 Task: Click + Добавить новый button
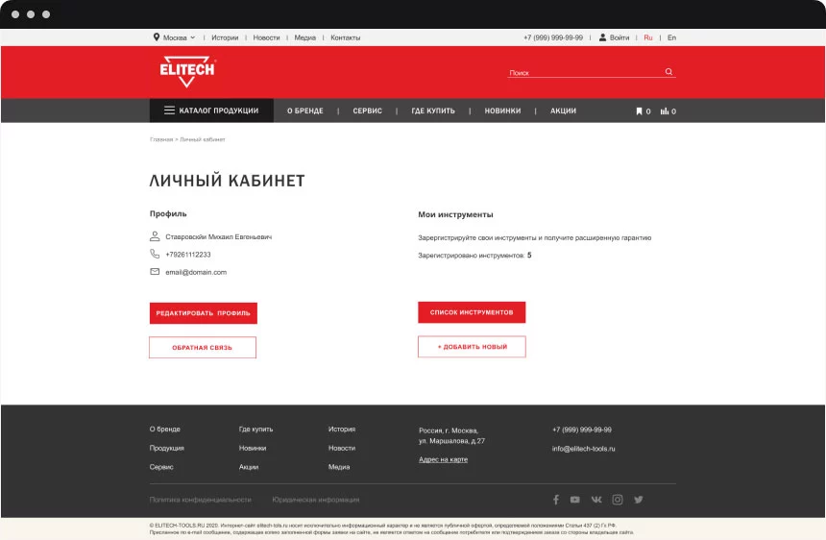coord(472,347)
